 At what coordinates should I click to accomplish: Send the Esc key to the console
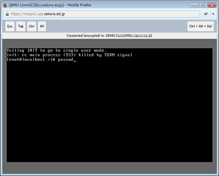pos(10,26)
